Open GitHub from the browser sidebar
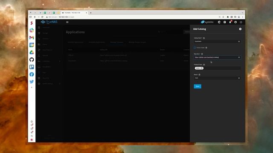 (32, 59)
